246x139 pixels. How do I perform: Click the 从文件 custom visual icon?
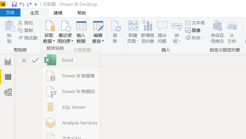tap(232, 26)
